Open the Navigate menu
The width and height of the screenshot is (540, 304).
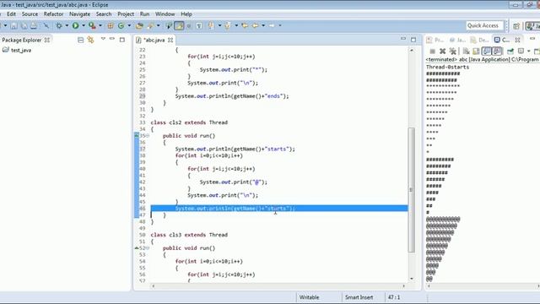point(79,14)
